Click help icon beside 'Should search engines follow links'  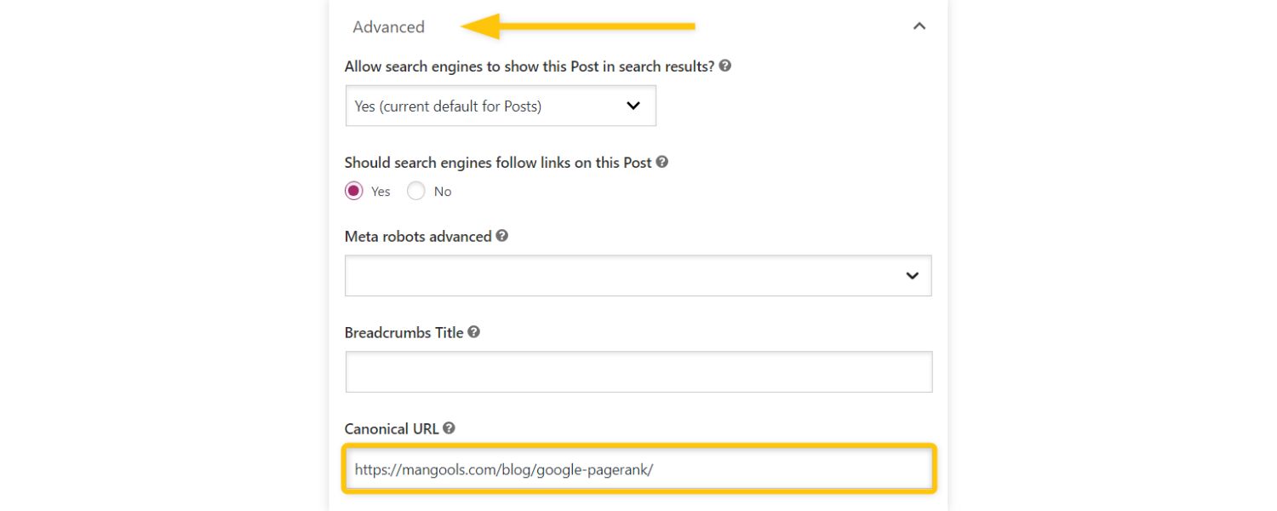pyautogui.click(x=662, y=162)
